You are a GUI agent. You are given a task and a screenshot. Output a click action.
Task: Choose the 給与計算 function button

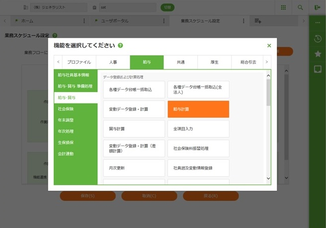point(198,109)
